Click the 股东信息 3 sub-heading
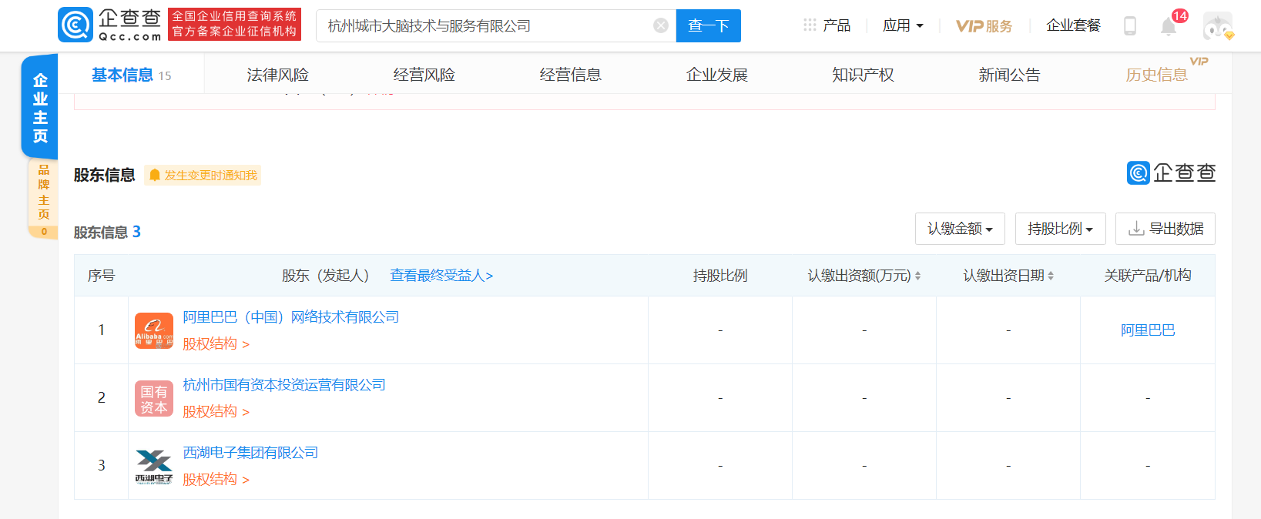The height and width of the screenshot is (519, 1261). [107, 232]
